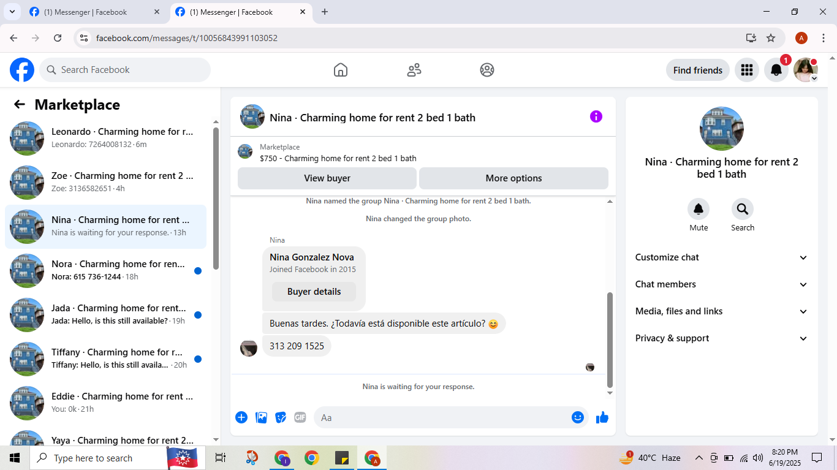
Task: Go back in browser history
Action: point(13,38)
